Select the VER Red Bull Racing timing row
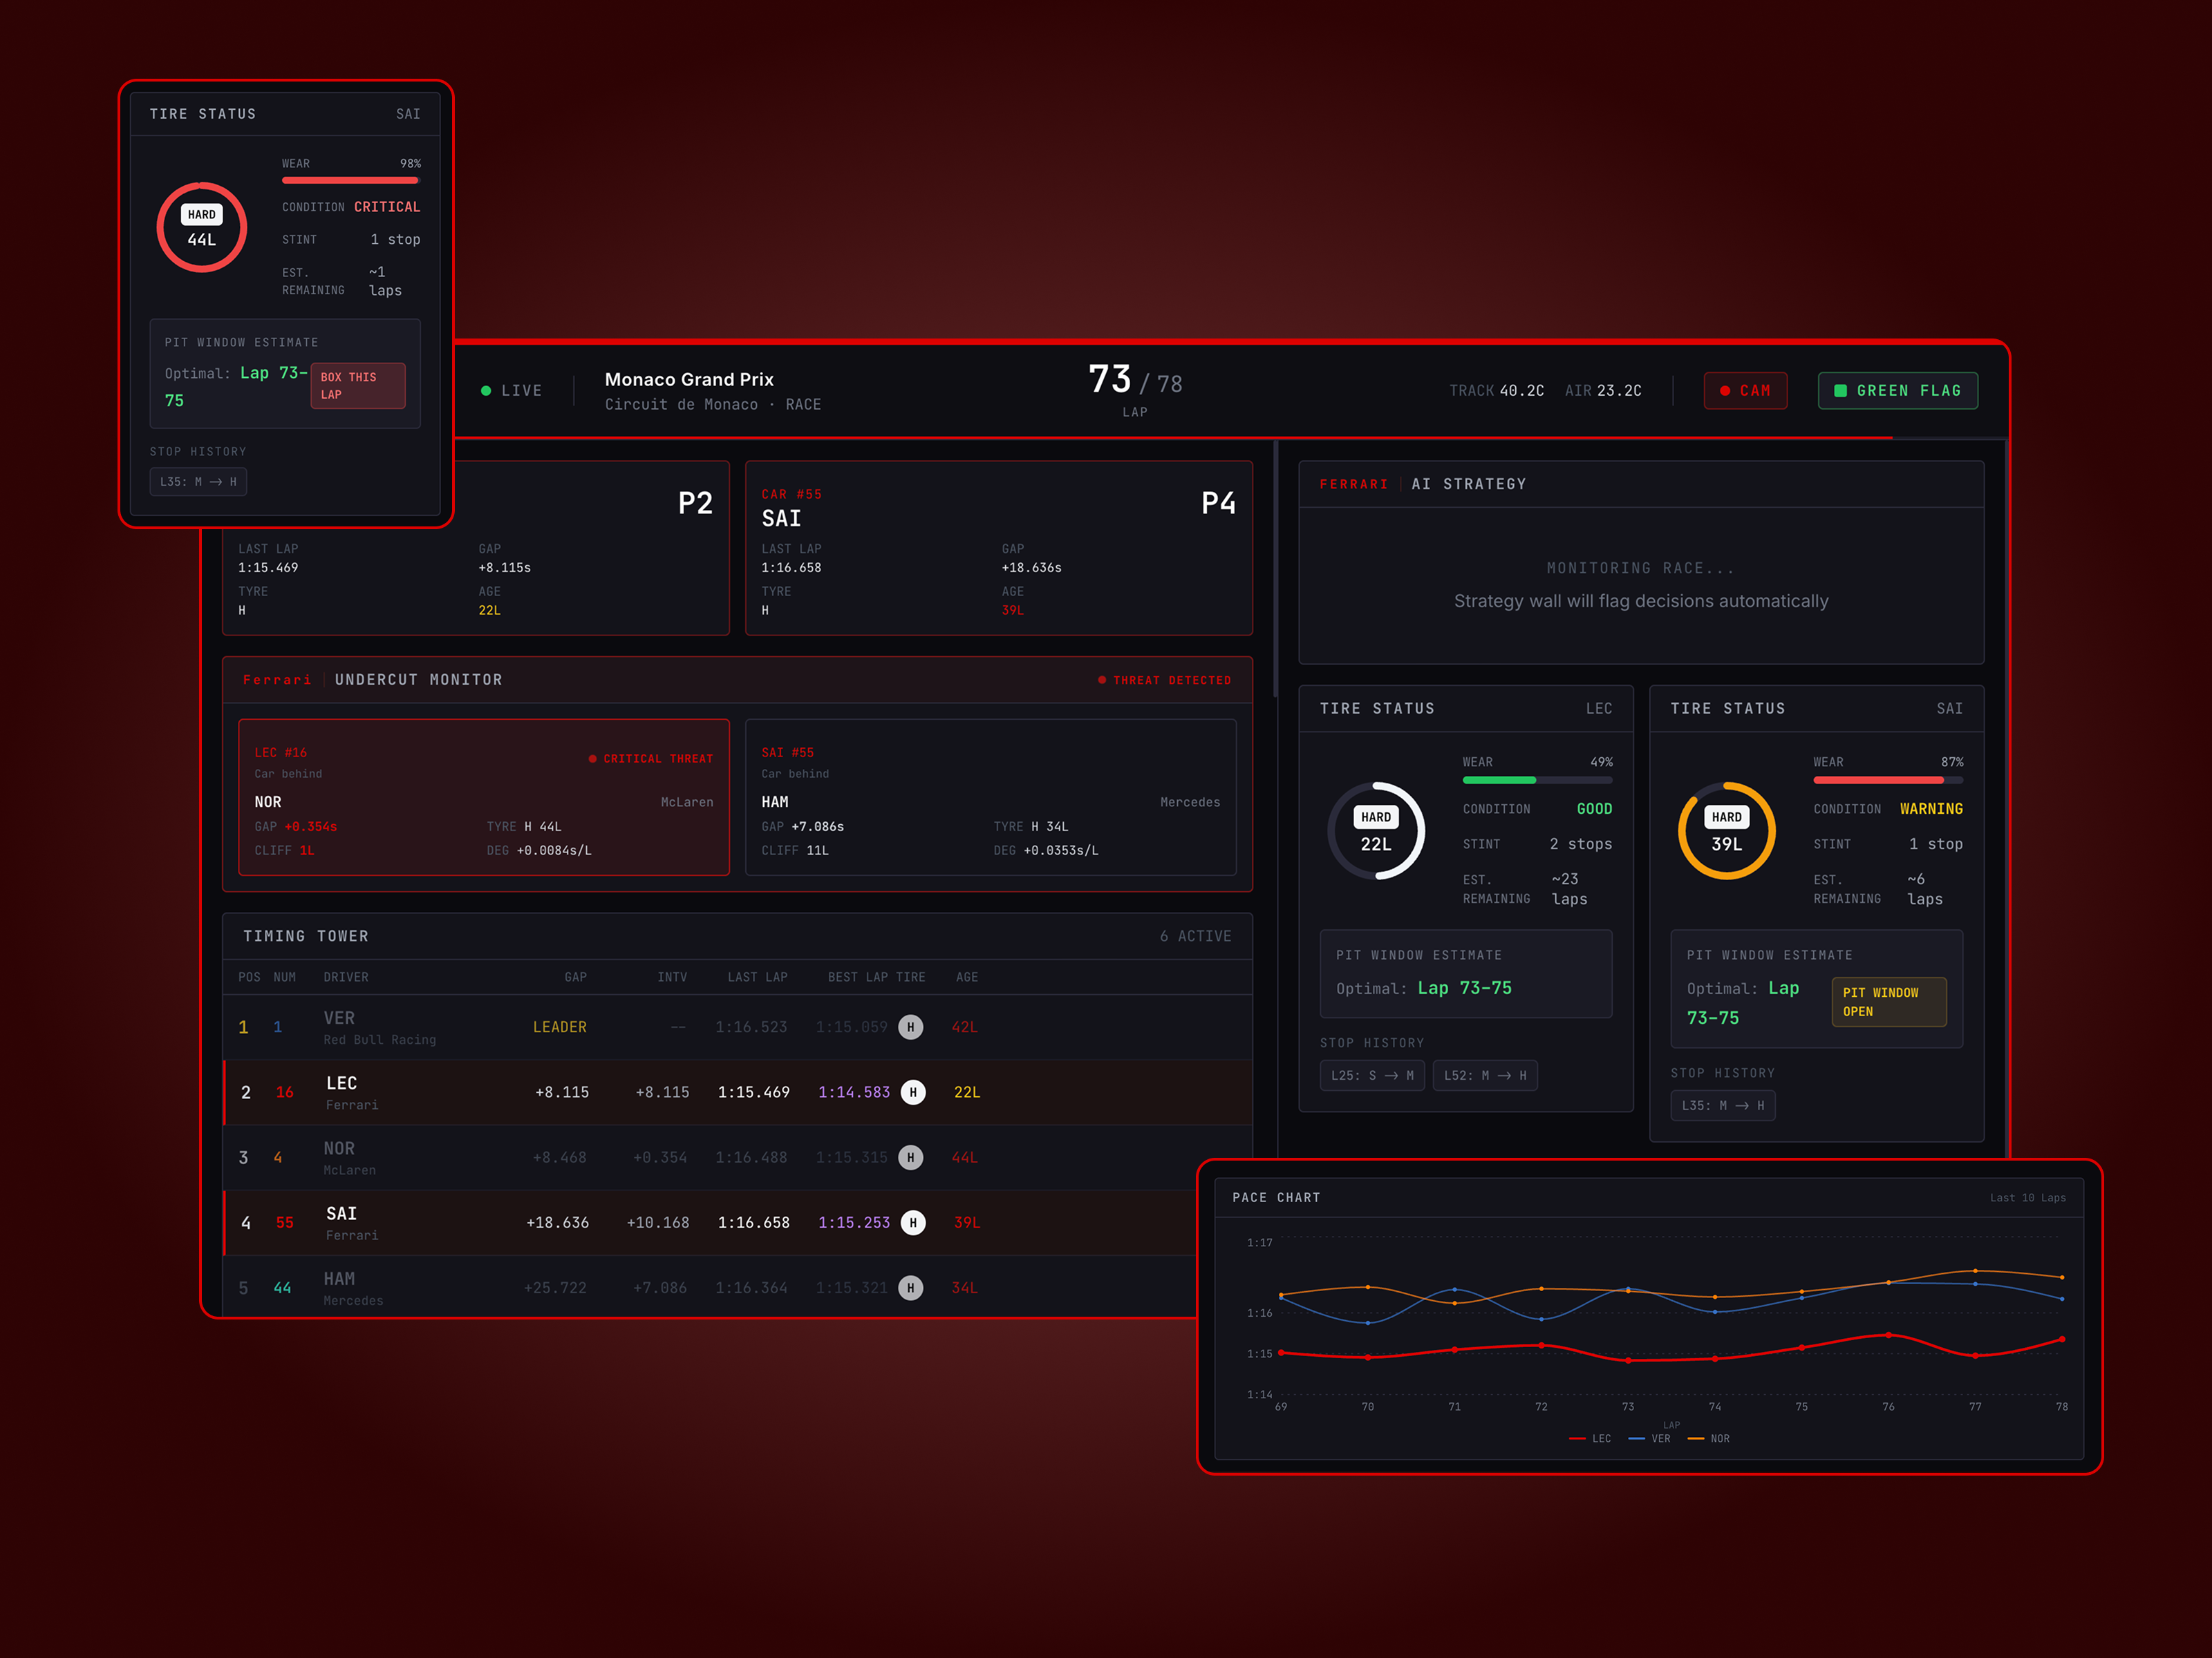2212x1658 pixels. (x=738, y=1027)
